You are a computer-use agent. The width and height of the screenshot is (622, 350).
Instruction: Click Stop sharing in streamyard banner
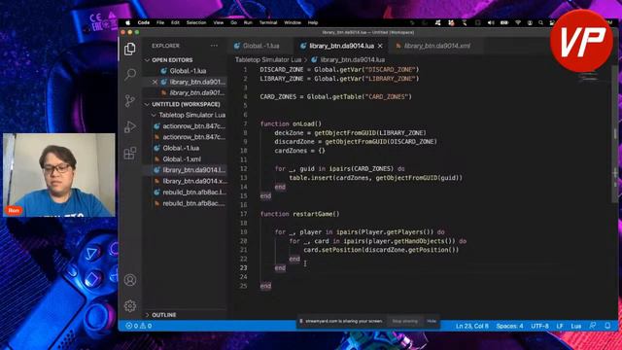(404, 321)
